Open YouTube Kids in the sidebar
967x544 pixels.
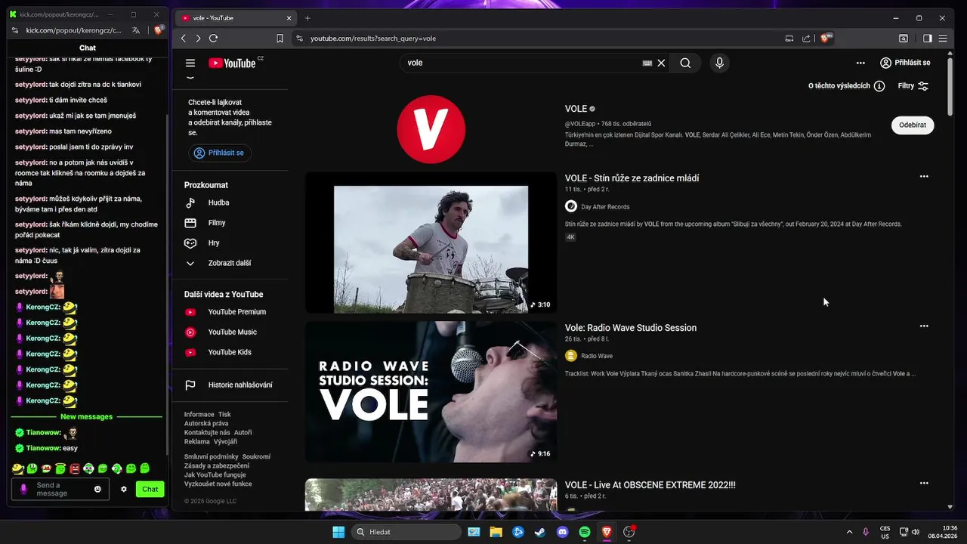pos(230,353)
